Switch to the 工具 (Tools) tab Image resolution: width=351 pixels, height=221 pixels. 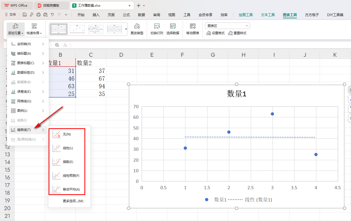click(x=187, y=15)
